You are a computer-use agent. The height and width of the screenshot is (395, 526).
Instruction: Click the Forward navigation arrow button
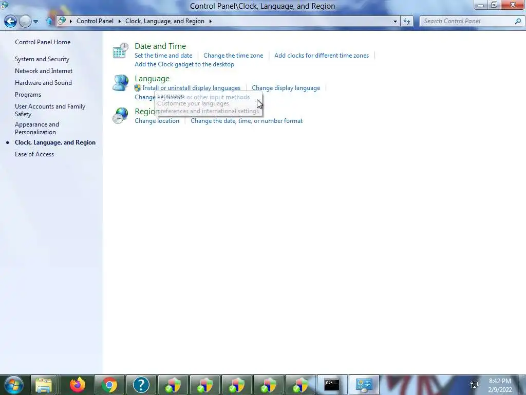[x=25, y=22]
